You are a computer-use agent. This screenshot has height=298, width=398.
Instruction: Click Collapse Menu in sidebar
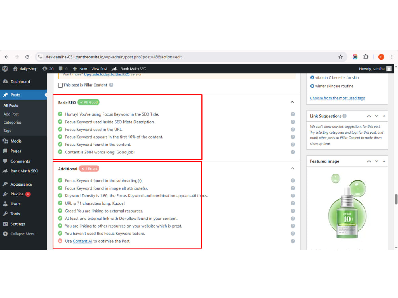(x=23, y=234)
